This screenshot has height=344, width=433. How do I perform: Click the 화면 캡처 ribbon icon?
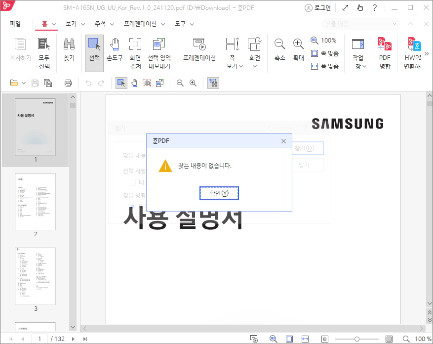(135, 53)
